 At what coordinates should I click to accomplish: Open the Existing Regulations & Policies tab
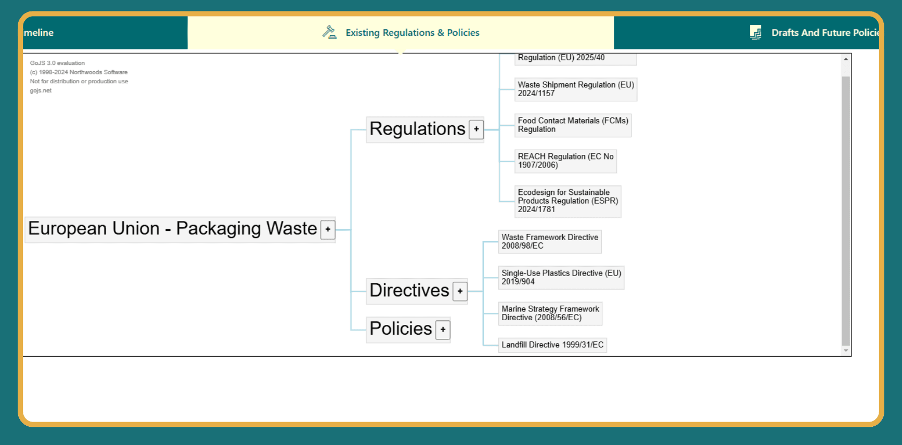click(x=401, y=33)
